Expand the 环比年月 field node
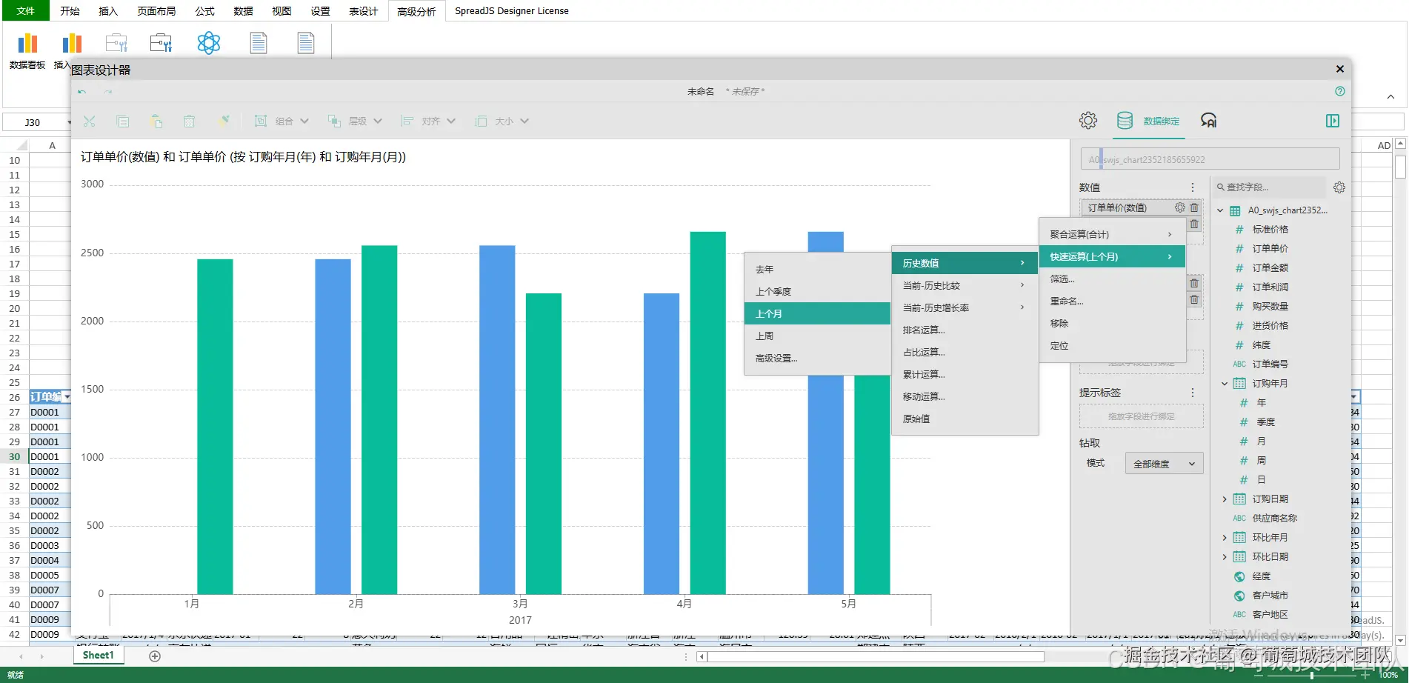Viewport: 1409px width, 683px height. 1225,538
